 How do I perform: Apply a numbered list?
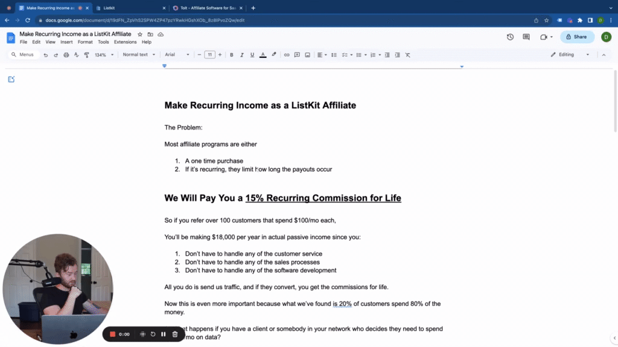coord(373,55)
